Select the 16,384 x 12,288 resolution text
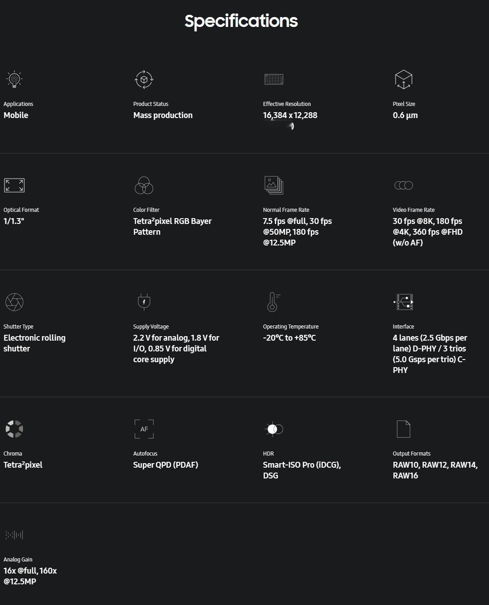This screenshot has width=489, height=605. click(290, 115)
